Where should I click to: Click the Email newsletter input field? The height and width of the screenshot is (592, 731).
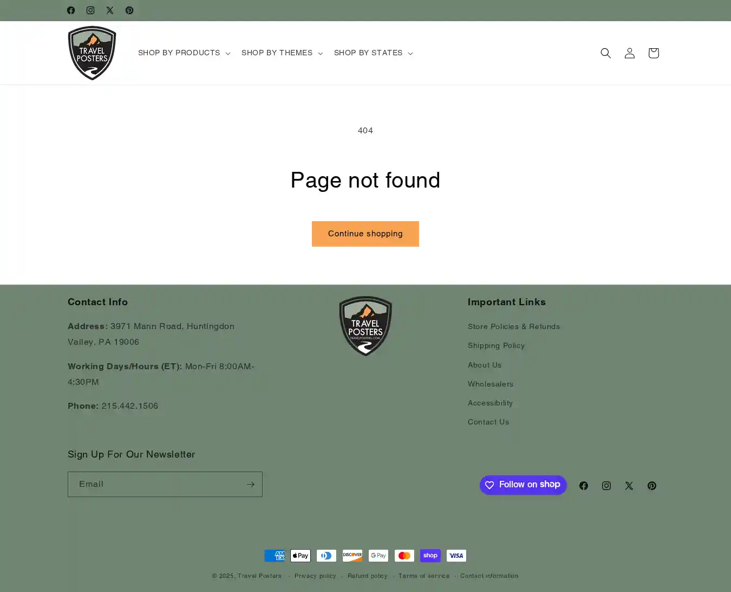pyautogui.click(x=156, y=484)
